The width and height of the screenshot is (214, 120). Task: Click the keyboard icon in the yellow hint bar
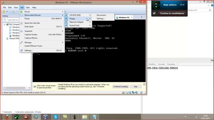tap(35, 87)
